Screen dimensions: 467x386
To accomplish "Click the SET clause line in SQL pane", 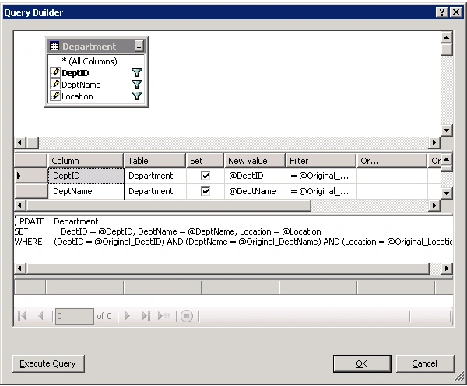I will [x=168, y=231].
